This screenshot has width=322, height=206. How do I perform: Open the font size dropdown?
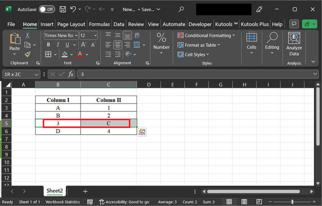(x=95, y=35)
